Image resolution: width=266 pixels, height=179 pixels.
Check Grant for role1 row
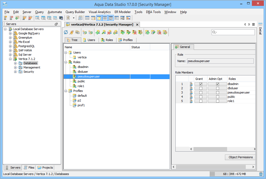[201, 101]
